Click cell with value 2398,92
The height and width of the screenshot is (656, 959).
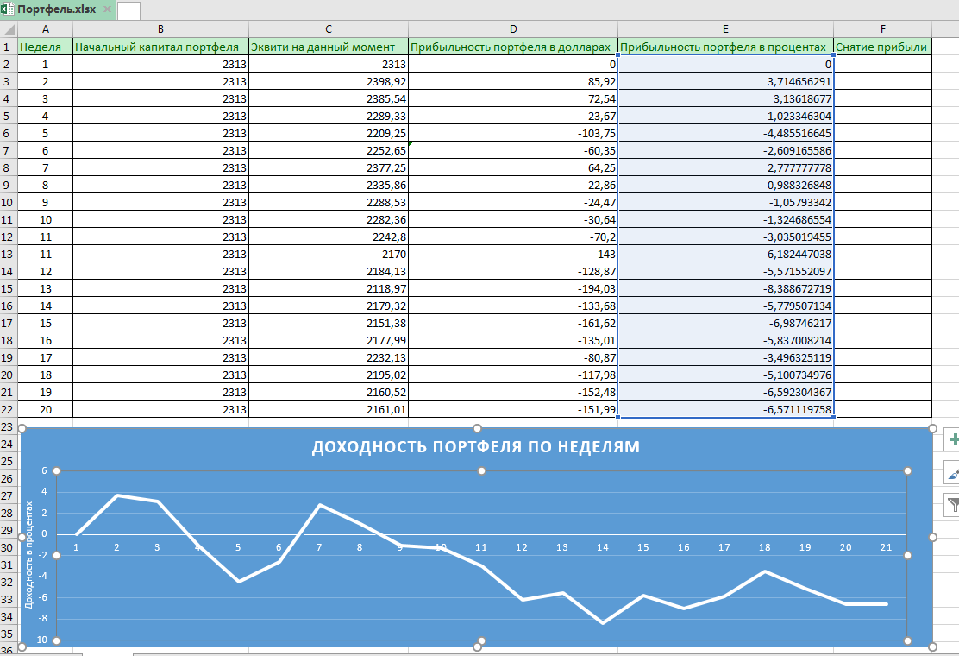(x=328, y=81)
